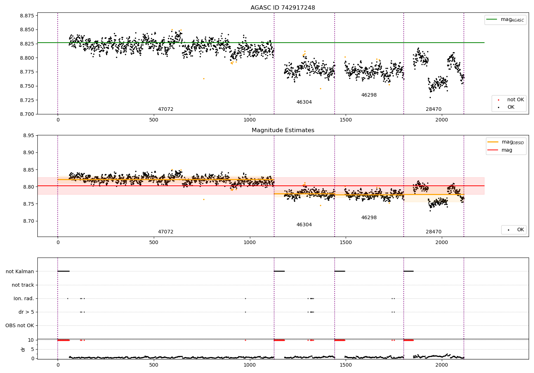Click the 8.850 y-axis tick label
This screenshot has width=534, height=373.
pos(27,30)
